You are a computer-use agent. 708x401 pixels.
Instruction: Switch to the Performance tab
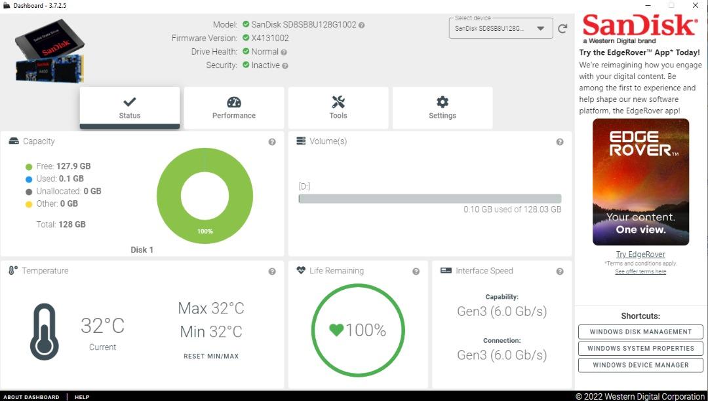click(234, 108)
